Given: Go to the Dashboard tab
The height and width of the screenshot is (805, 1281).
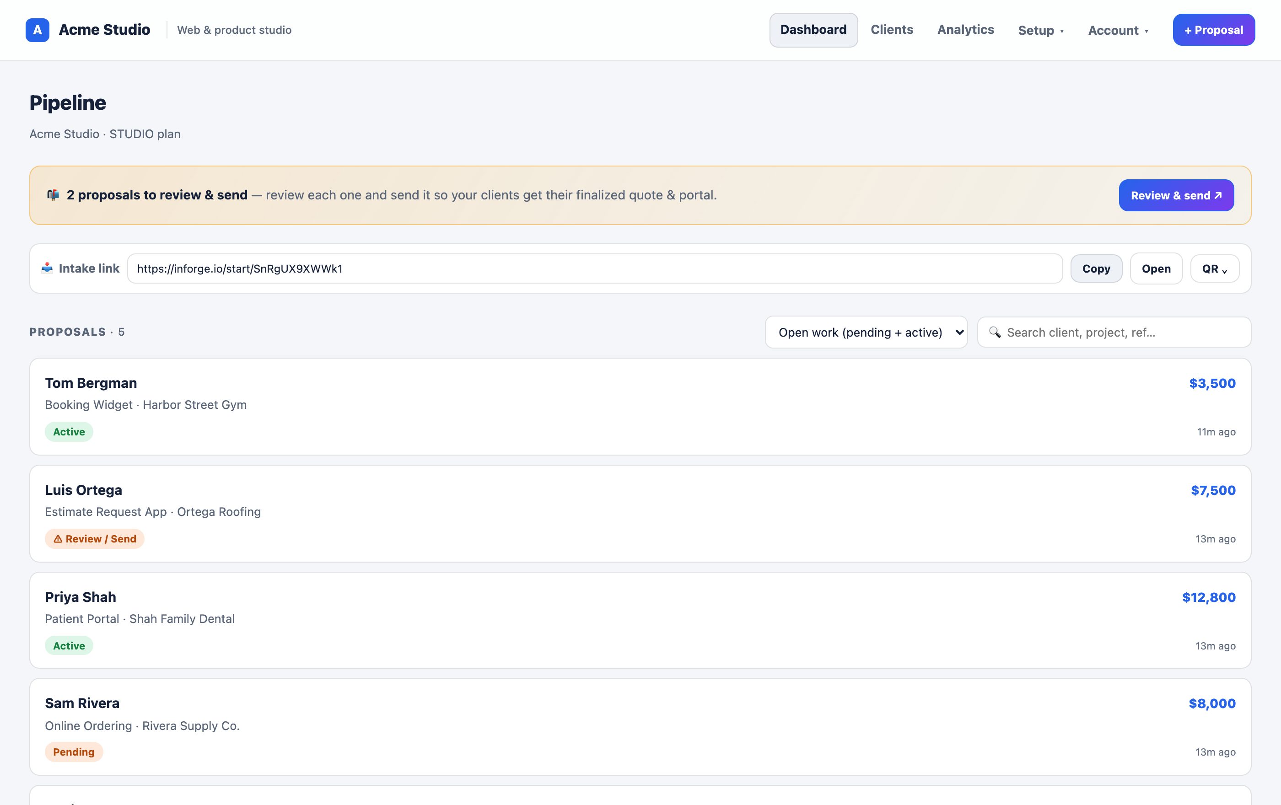Looking at the screenshot, I should coord(813,30).
